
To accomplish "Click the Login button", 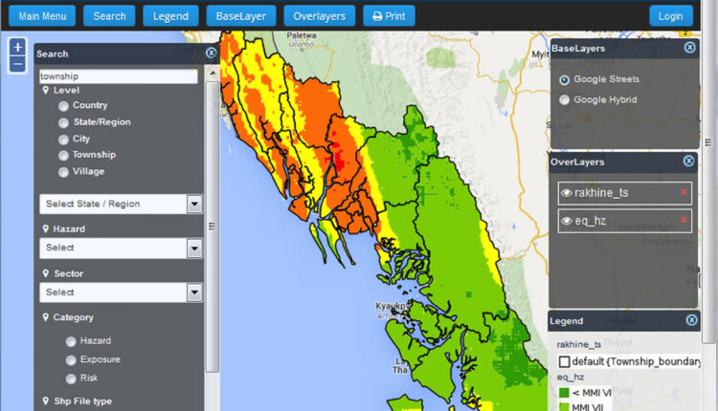I will click(670, 16).
